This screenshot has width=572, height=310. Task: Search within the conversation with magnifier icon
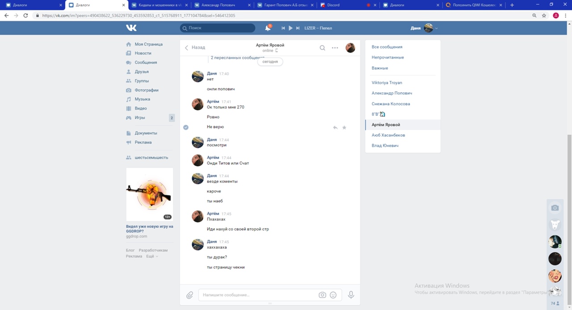(x=322, y=48)
